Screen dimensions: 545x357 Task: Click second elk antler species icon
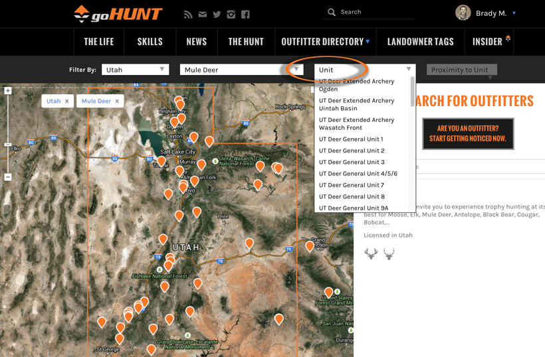tap(389, 254)
